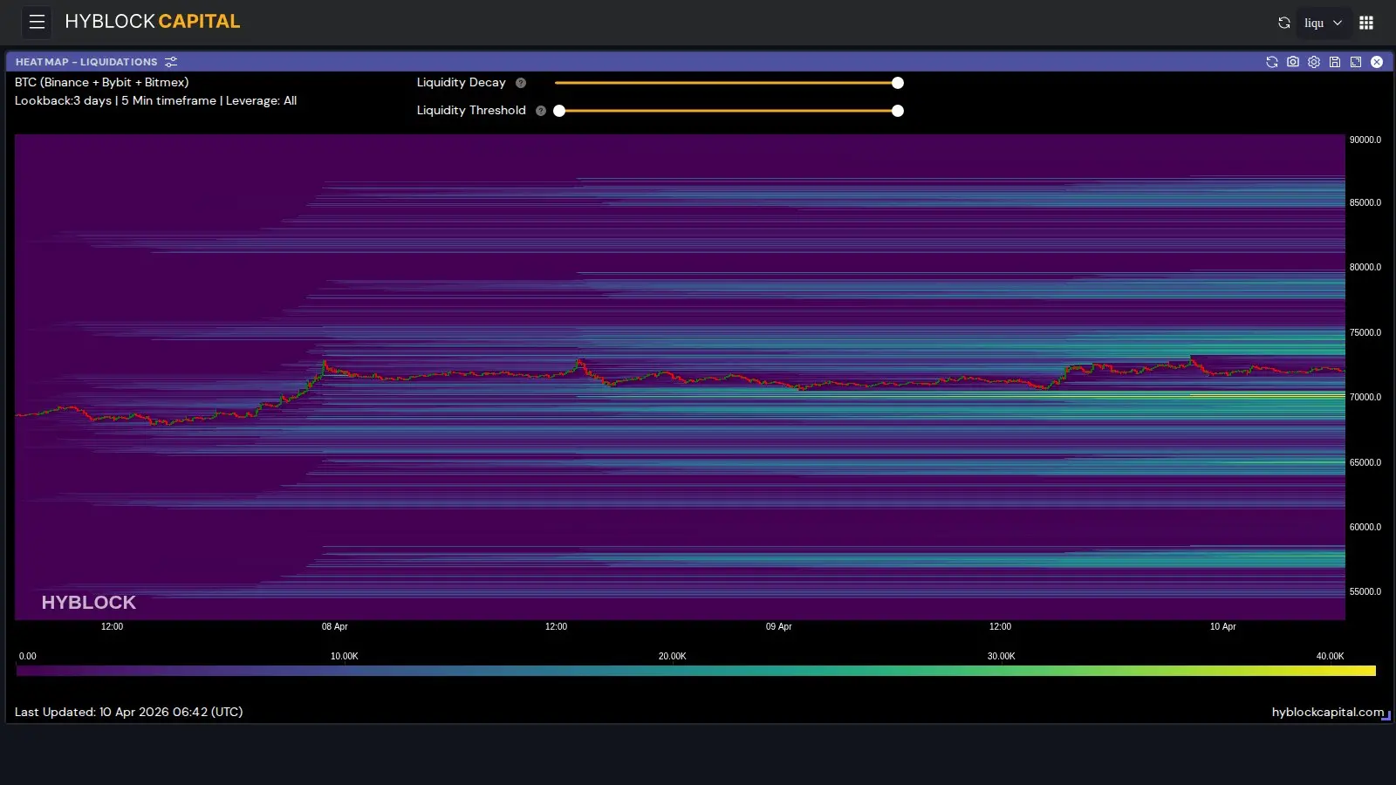Screen dimensions: 1396x785
Task: Take a screenshot with the camera icon
Action: click(1293, 62)
